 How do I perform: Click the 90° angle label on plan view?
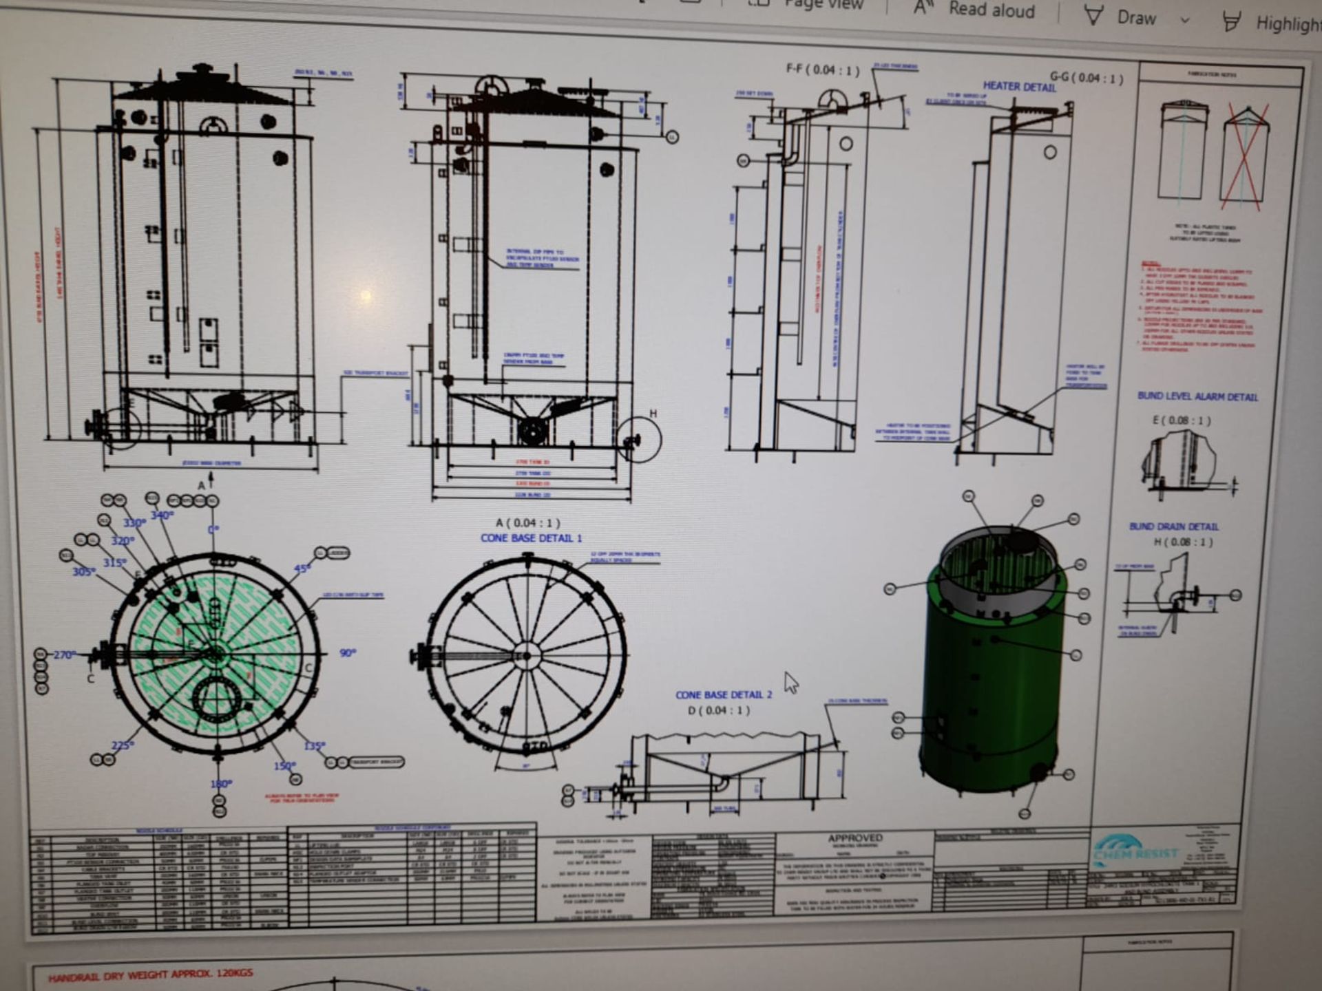point(348,652)
